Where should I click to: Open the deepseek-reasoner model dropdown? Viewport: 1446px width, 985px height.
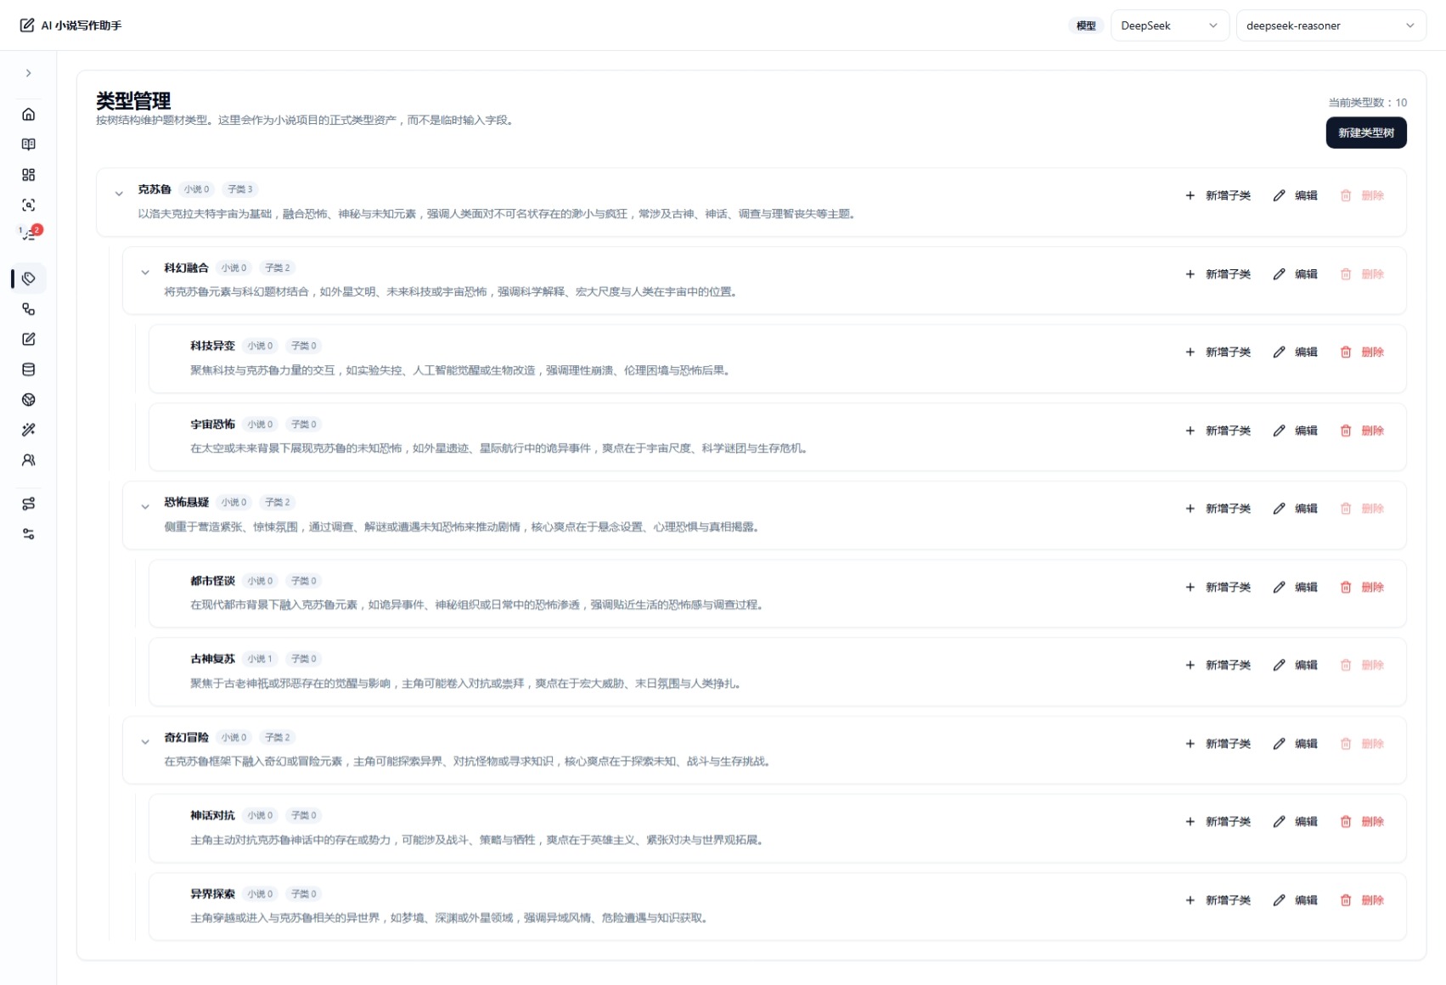tap(1330, 25)
